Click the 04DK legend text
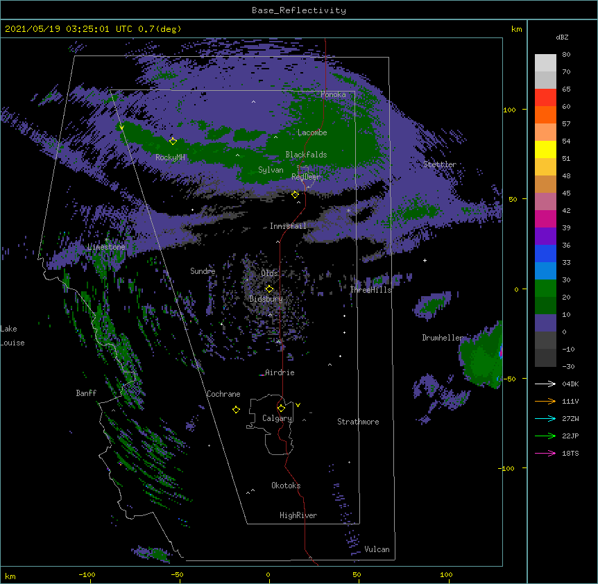598x584 pixels. pyautogui.click(x=570, y=384)
